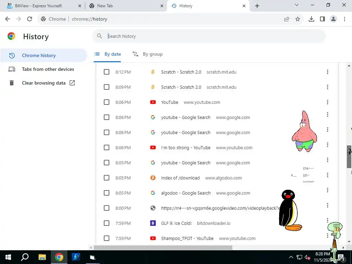The height and width of the screenshot is (264, 352).
Task: Check the Shampoo_TPOT - YouTube entry
Action: (x=107, y=238)
